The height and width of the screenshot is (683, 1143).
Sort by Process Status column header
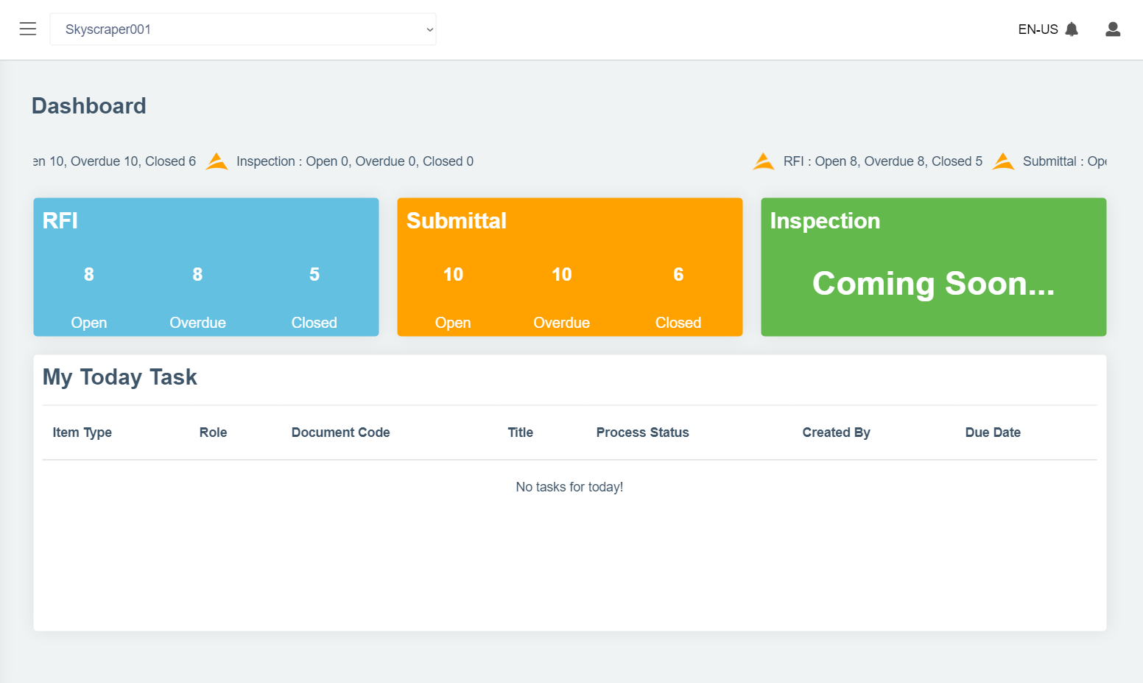pos(642,432)
